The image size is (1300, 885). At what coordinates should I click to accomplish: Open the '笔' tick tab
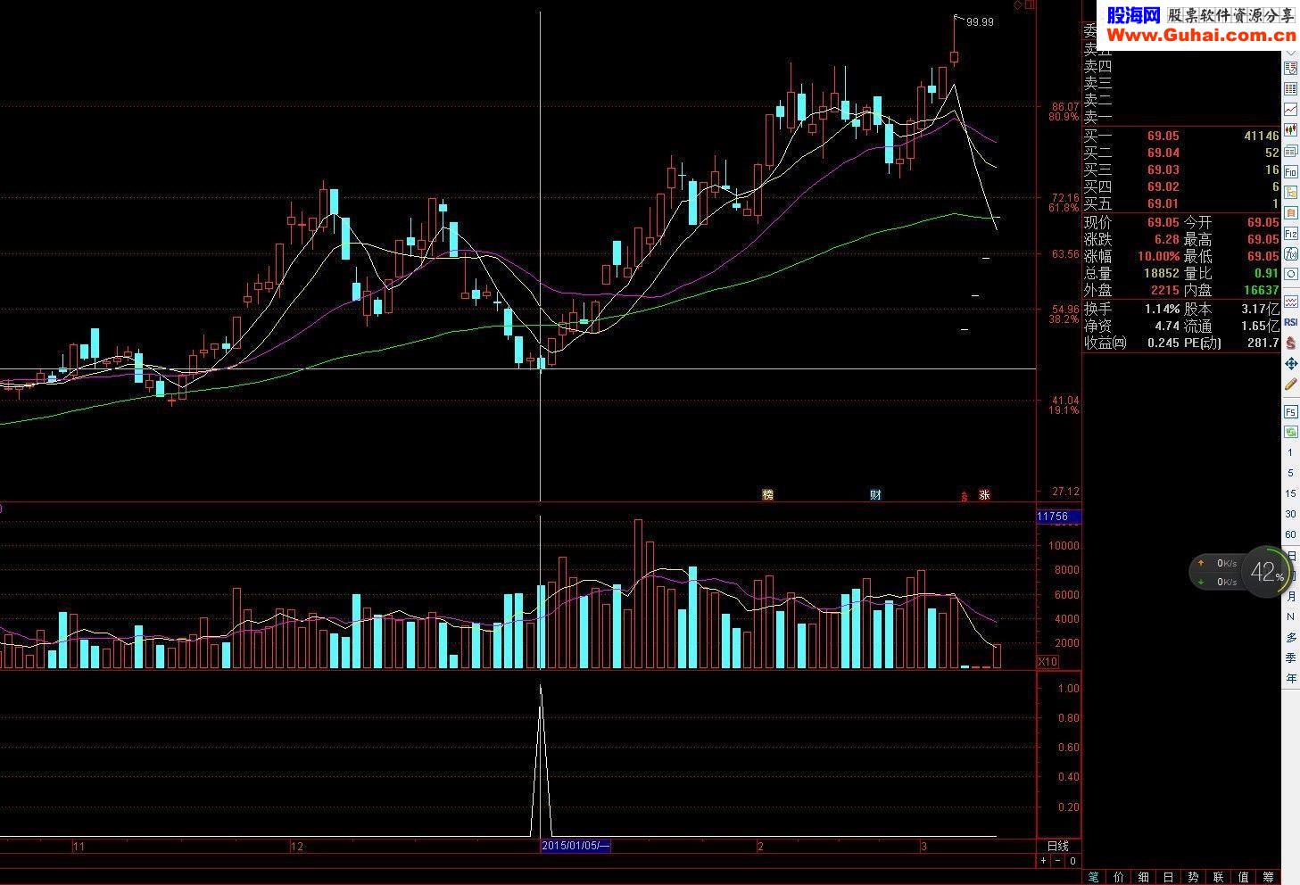point(1094,877)
